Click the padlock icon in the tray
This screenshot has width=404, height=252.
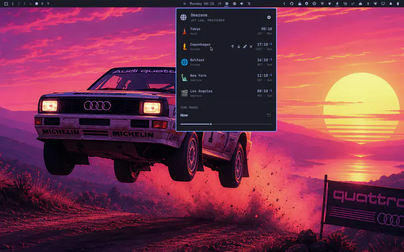pyautogui.click(x=300, y=3)
